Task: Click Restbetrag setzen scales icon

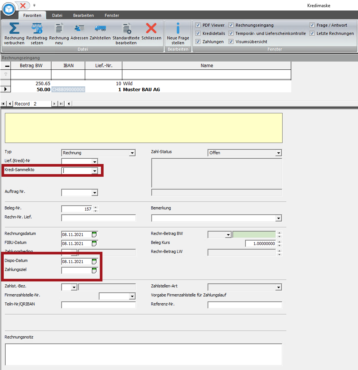Action: tap(37, 28)
